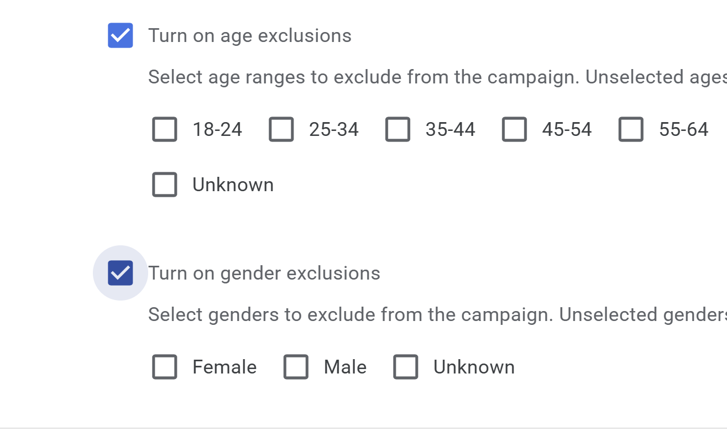This screenshot has width=727, height=442.
Task: Click the 'Turn on gender exclusions' label text
Action: click(x=264, y=273)
